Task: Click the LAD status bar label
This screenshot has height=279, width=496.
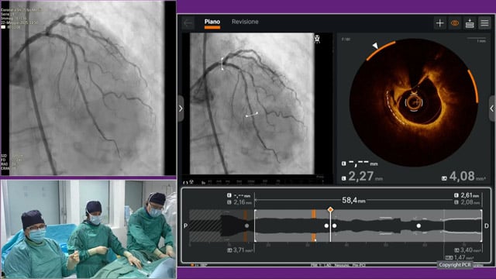Action: [x=327, y=265]
